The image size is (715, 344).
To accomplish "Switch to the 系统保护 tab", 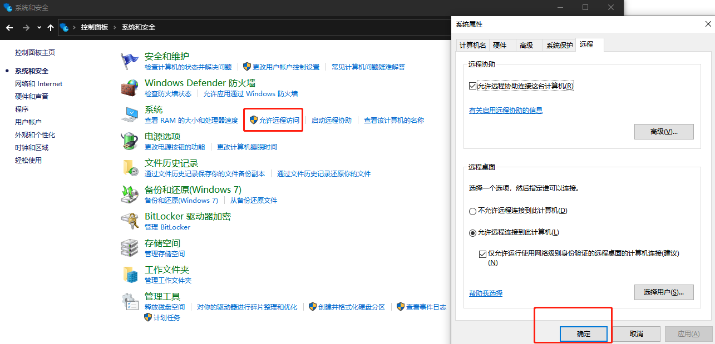I will point(559,46).
